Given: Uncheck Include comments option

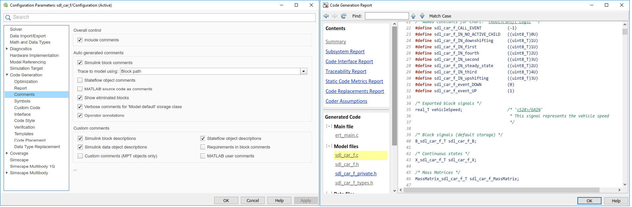Looking at the screenshot, I should [80, 40].
